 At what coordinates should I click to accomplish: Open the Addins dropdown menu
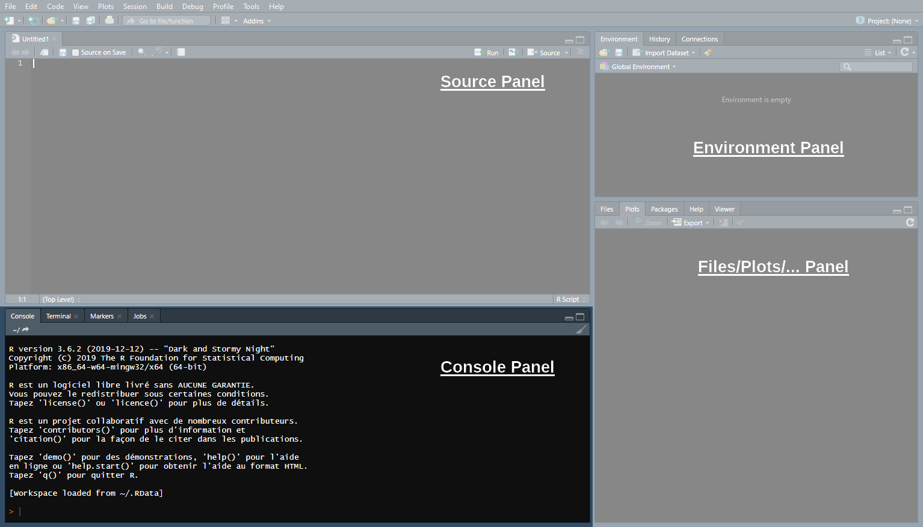pos(257,21)
